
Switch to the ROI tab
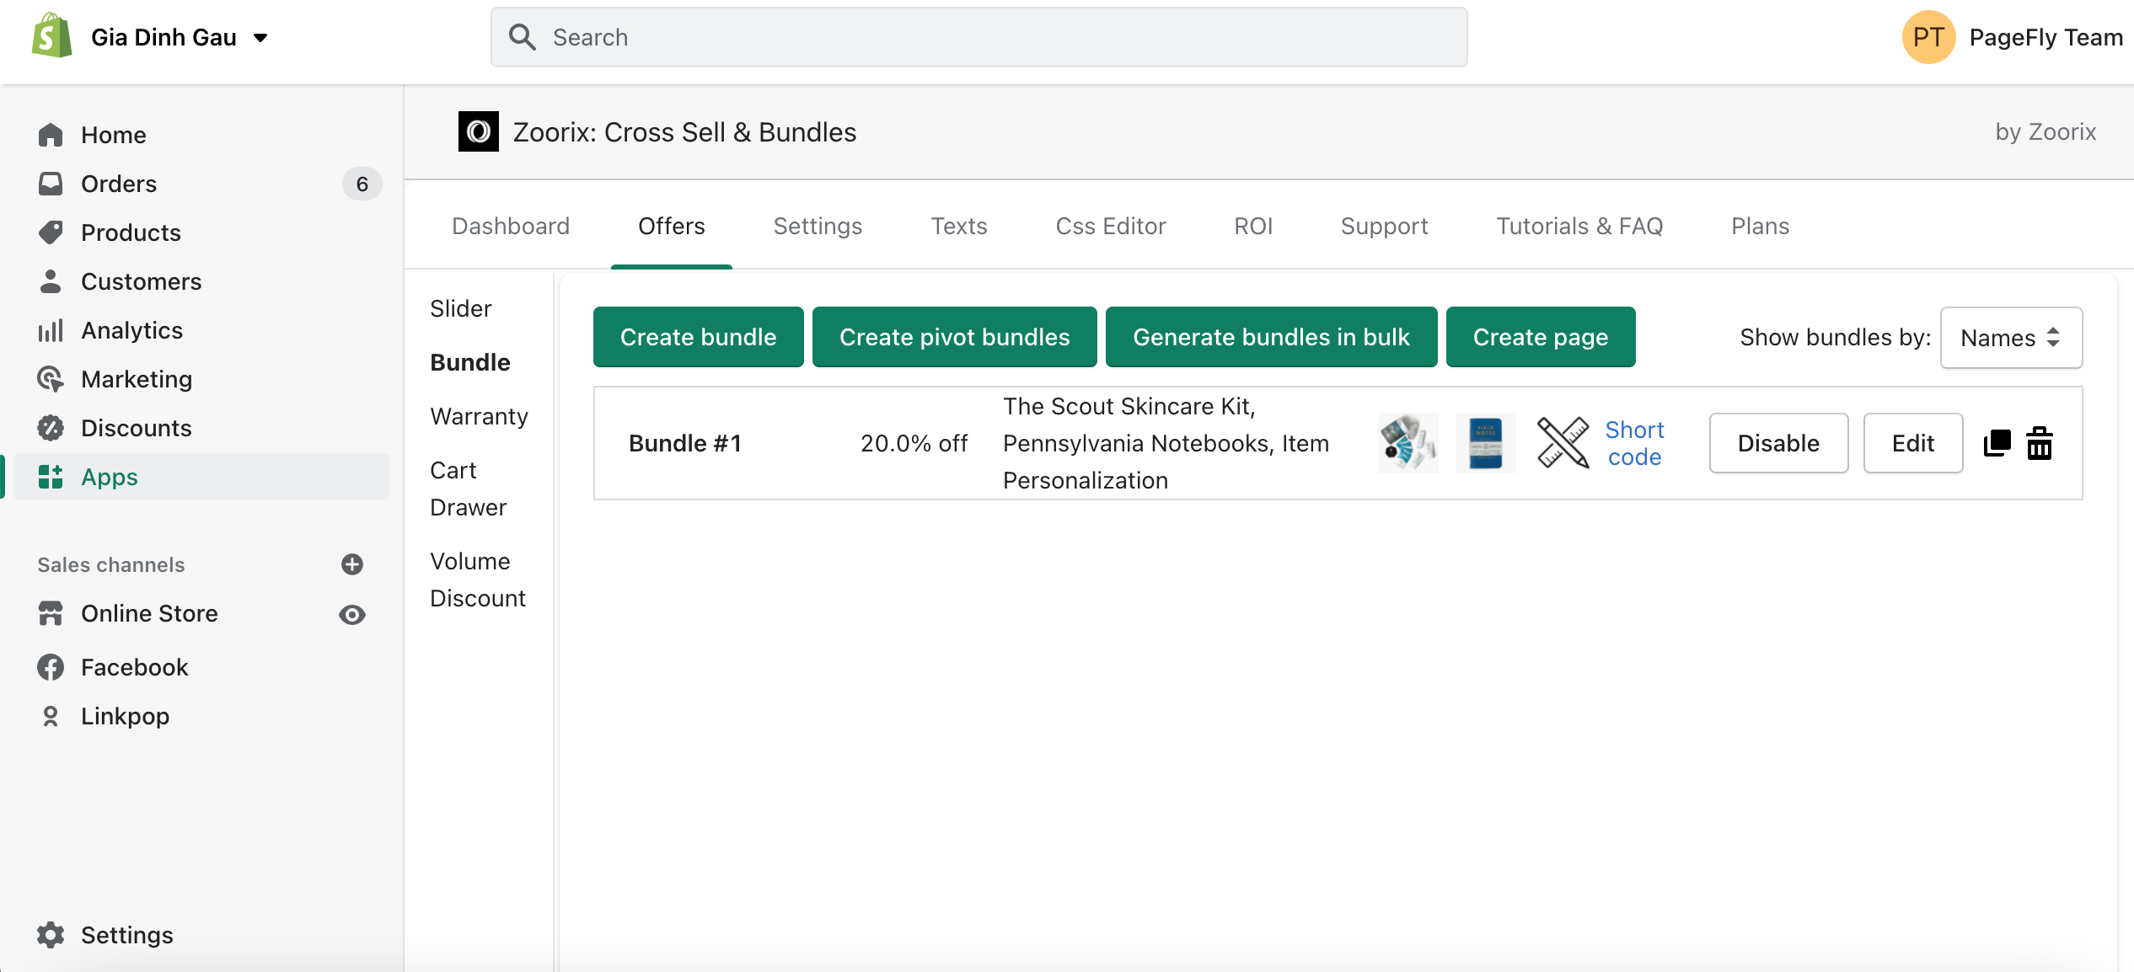(1253, 226)
